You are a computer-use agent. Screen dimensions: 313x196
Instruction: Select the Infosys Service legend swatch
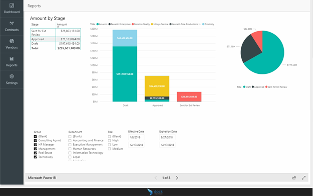tap(152, 24)
